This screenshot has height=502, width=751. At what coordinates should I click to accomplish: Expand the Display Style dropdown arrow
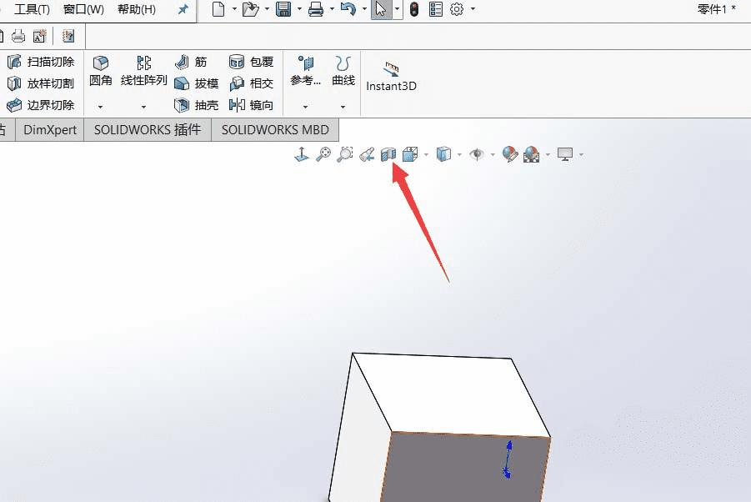pos(460,154)
